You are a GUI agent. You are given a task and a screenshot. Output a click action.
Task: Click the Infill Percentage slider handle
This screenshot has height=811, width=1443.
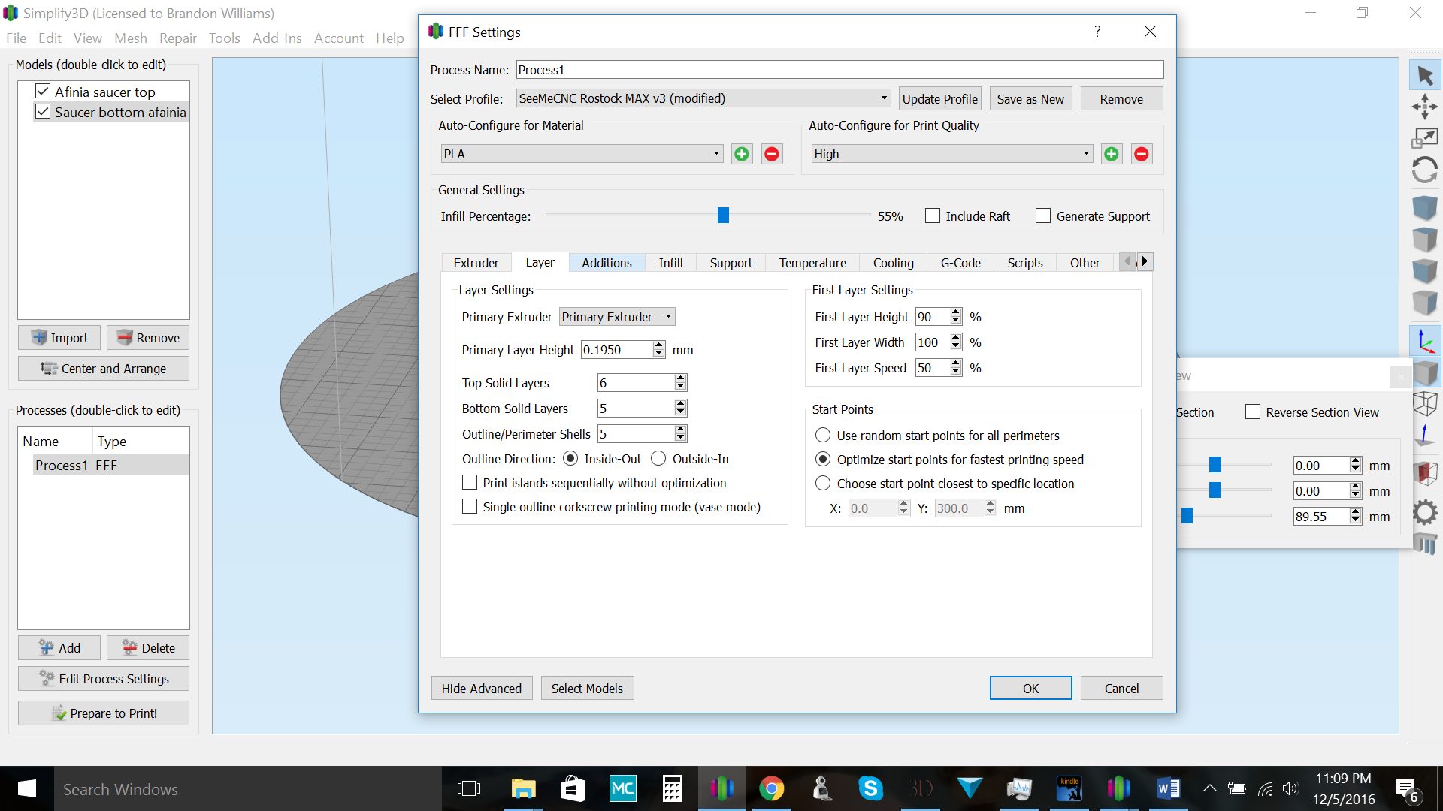tap(723, 216)
